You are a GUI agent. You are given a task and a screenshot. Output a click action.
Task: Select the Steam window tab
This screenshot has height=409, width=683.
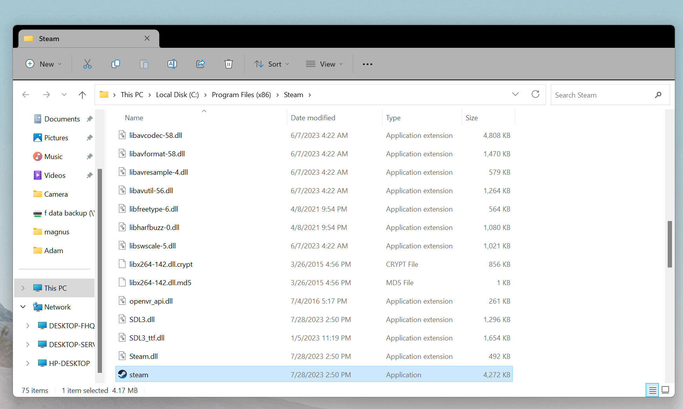tap(82, 38)
